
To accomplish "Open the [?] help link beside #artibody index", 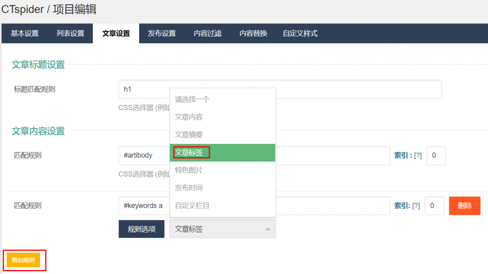I will pyautogui.click(x=417, y=155).
